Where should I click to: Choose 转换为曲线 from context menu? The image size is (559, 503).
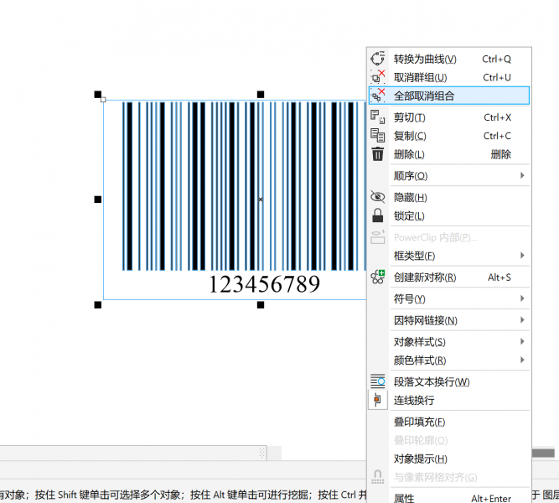point(449,59)
